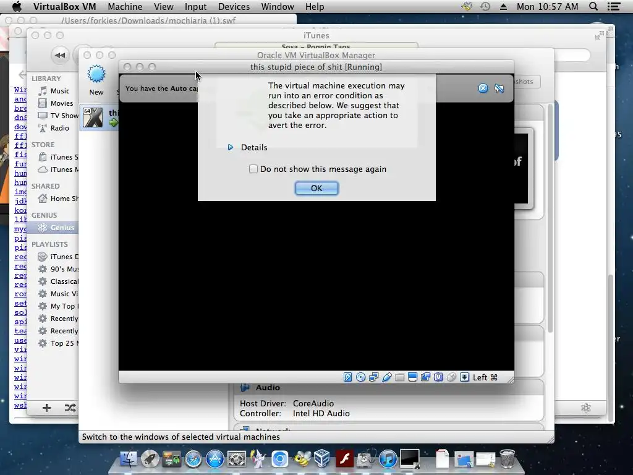Click the eject icon in menu bar
633x475 pixels.
[503, 6]
